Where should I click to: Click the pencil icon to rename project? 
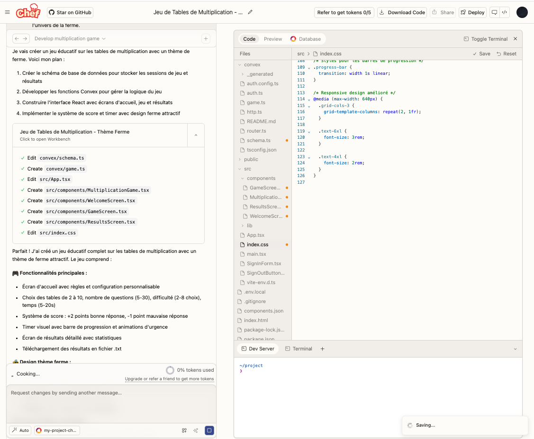click(250, 12)
